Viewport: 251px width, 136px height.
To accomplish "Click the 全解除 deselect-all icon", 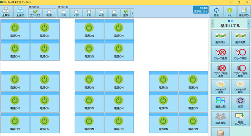I will click(x=6, y=12).
